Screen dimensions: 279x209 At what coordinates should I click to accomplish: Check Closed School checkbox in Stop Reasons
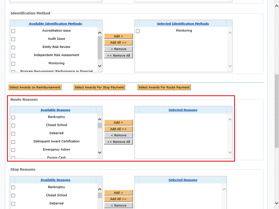13,196
